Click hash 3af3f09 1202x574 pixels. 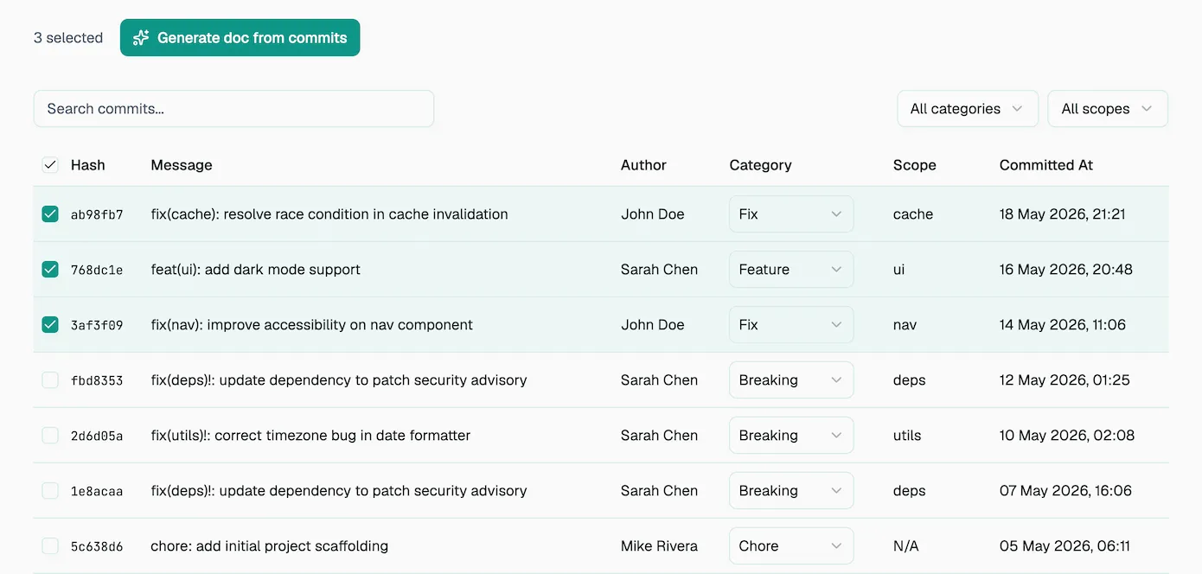(x=97, y=325)
